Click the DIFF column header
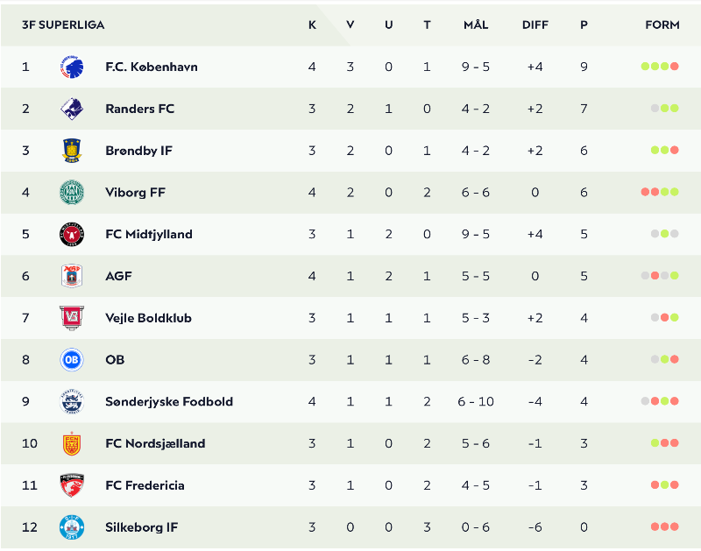This screenshot has width=701, height=551. point(535,25)
